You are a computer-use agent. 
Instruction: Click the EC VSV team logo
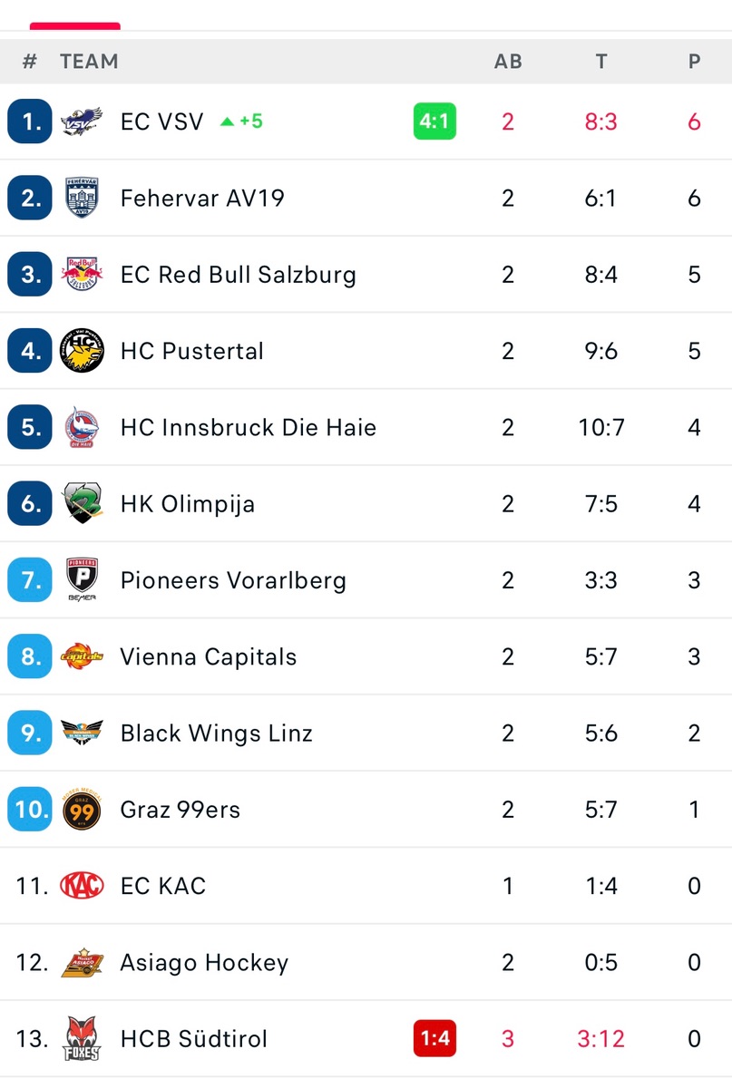coord(82,121)
